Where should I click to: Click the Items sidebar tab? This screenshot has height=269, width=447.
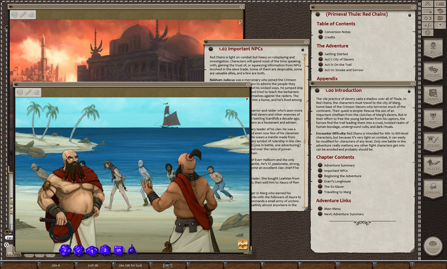click(x=433, y=142)
